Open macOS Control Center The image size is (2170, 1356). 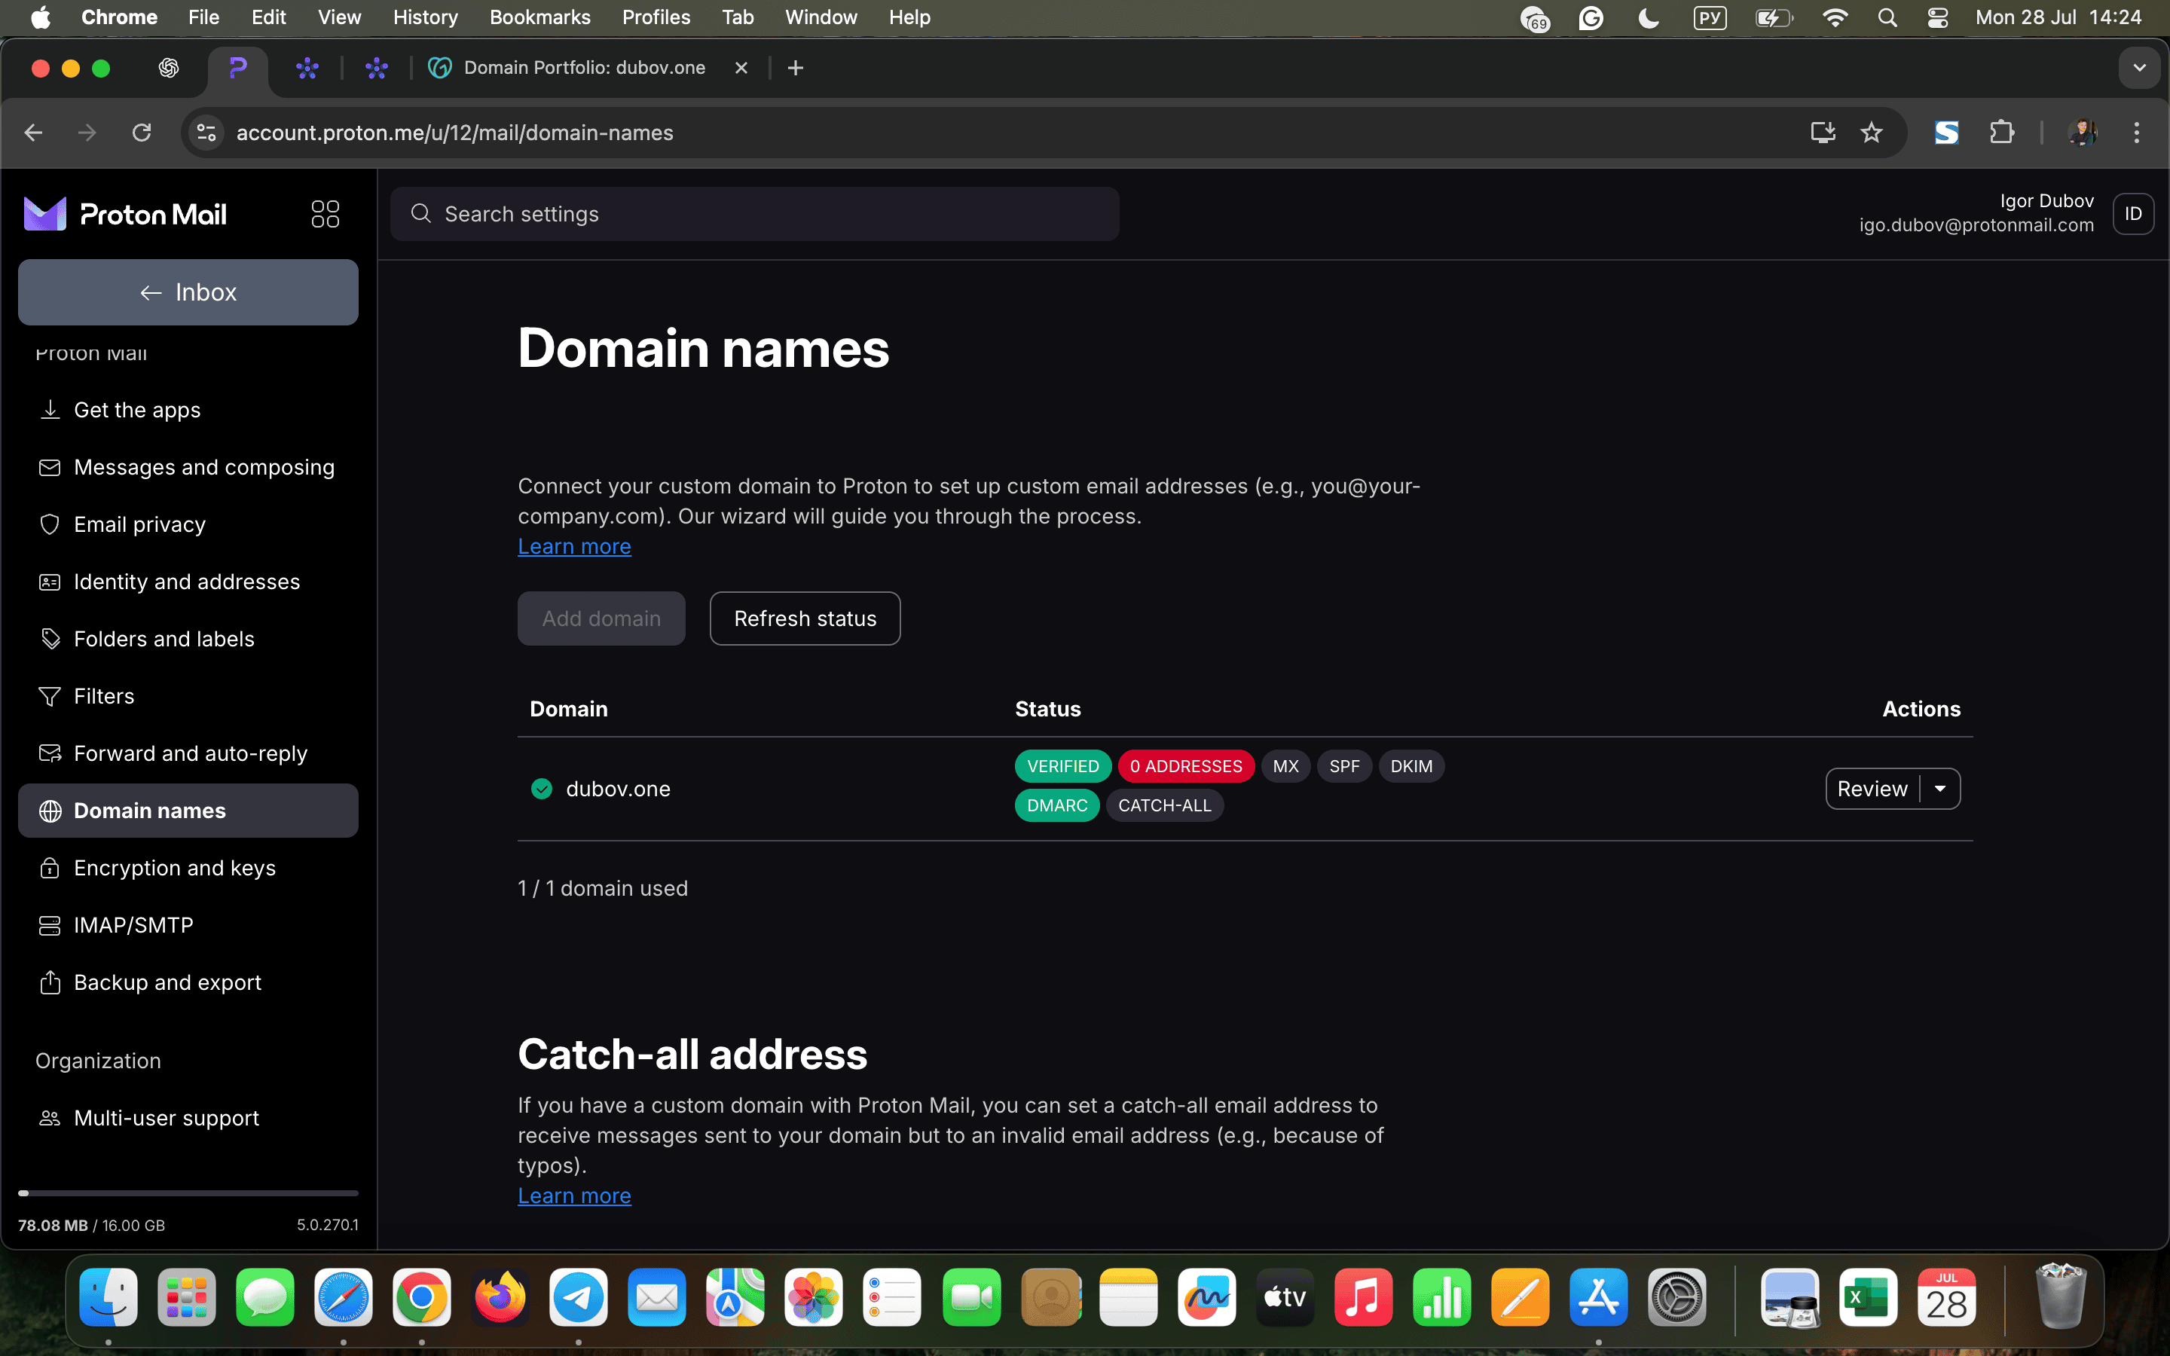pyautogui.click(x=1937, y=18)
